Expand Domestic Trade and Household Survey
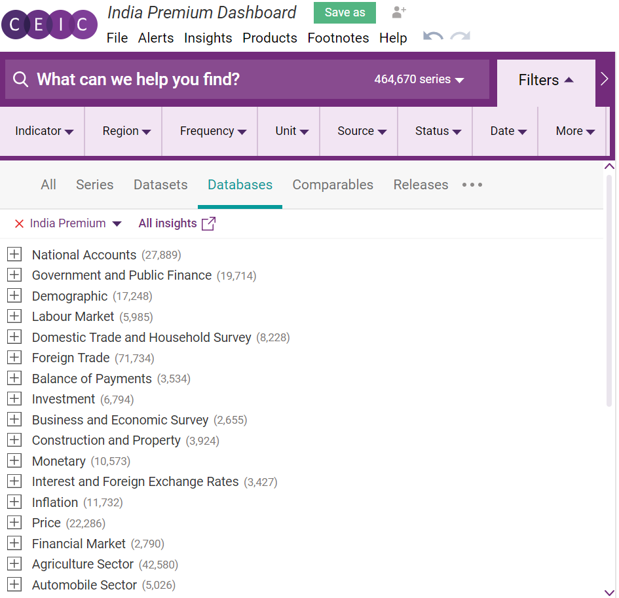Viewport: 619px width, 598px height. pos(14,337)
